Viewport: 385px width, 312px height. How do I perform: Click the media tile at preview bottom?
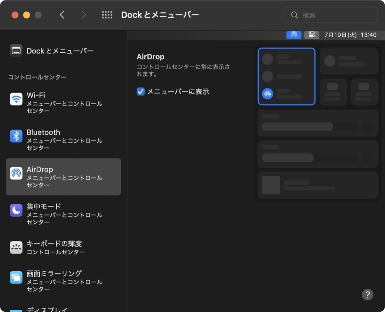318,185
